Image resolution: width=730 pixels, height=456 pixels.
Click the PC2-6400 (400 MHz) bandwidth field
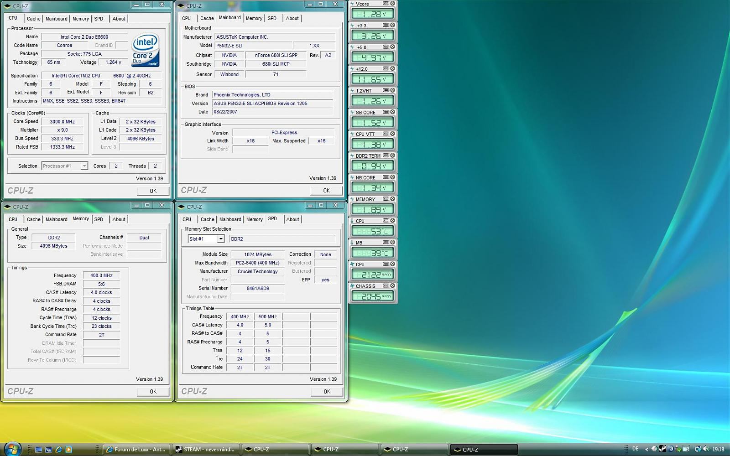click(x=257, y=263)
